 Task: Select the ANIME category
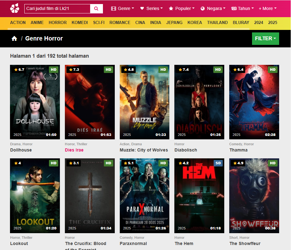point(37,23)
